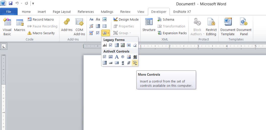Click the Schema button
This screenshot has width=266, height=130.
166,20
